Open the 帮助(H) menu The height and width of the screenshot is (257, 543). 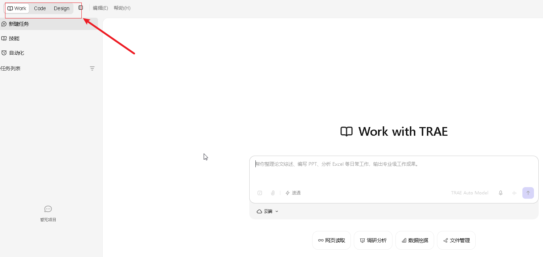coord(122,8)
